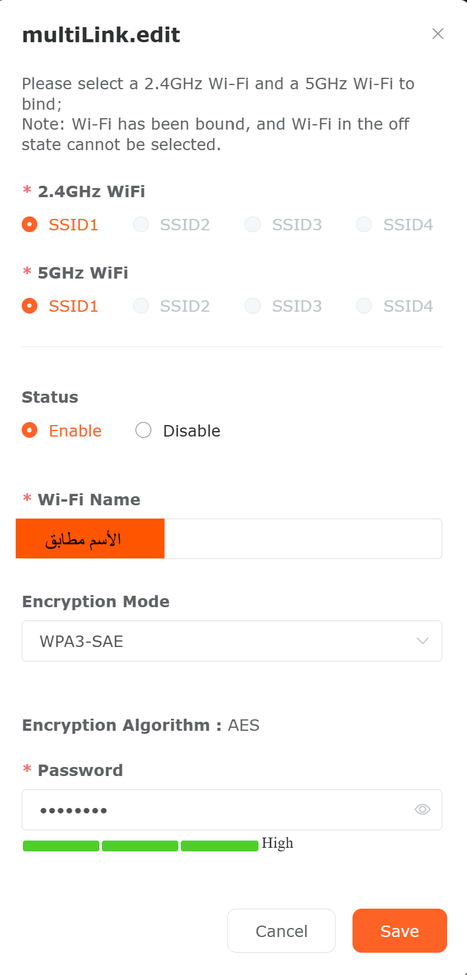Click the orange Arabic name tag
Screen dimensions: 467x975
click(x=90, y=538)
